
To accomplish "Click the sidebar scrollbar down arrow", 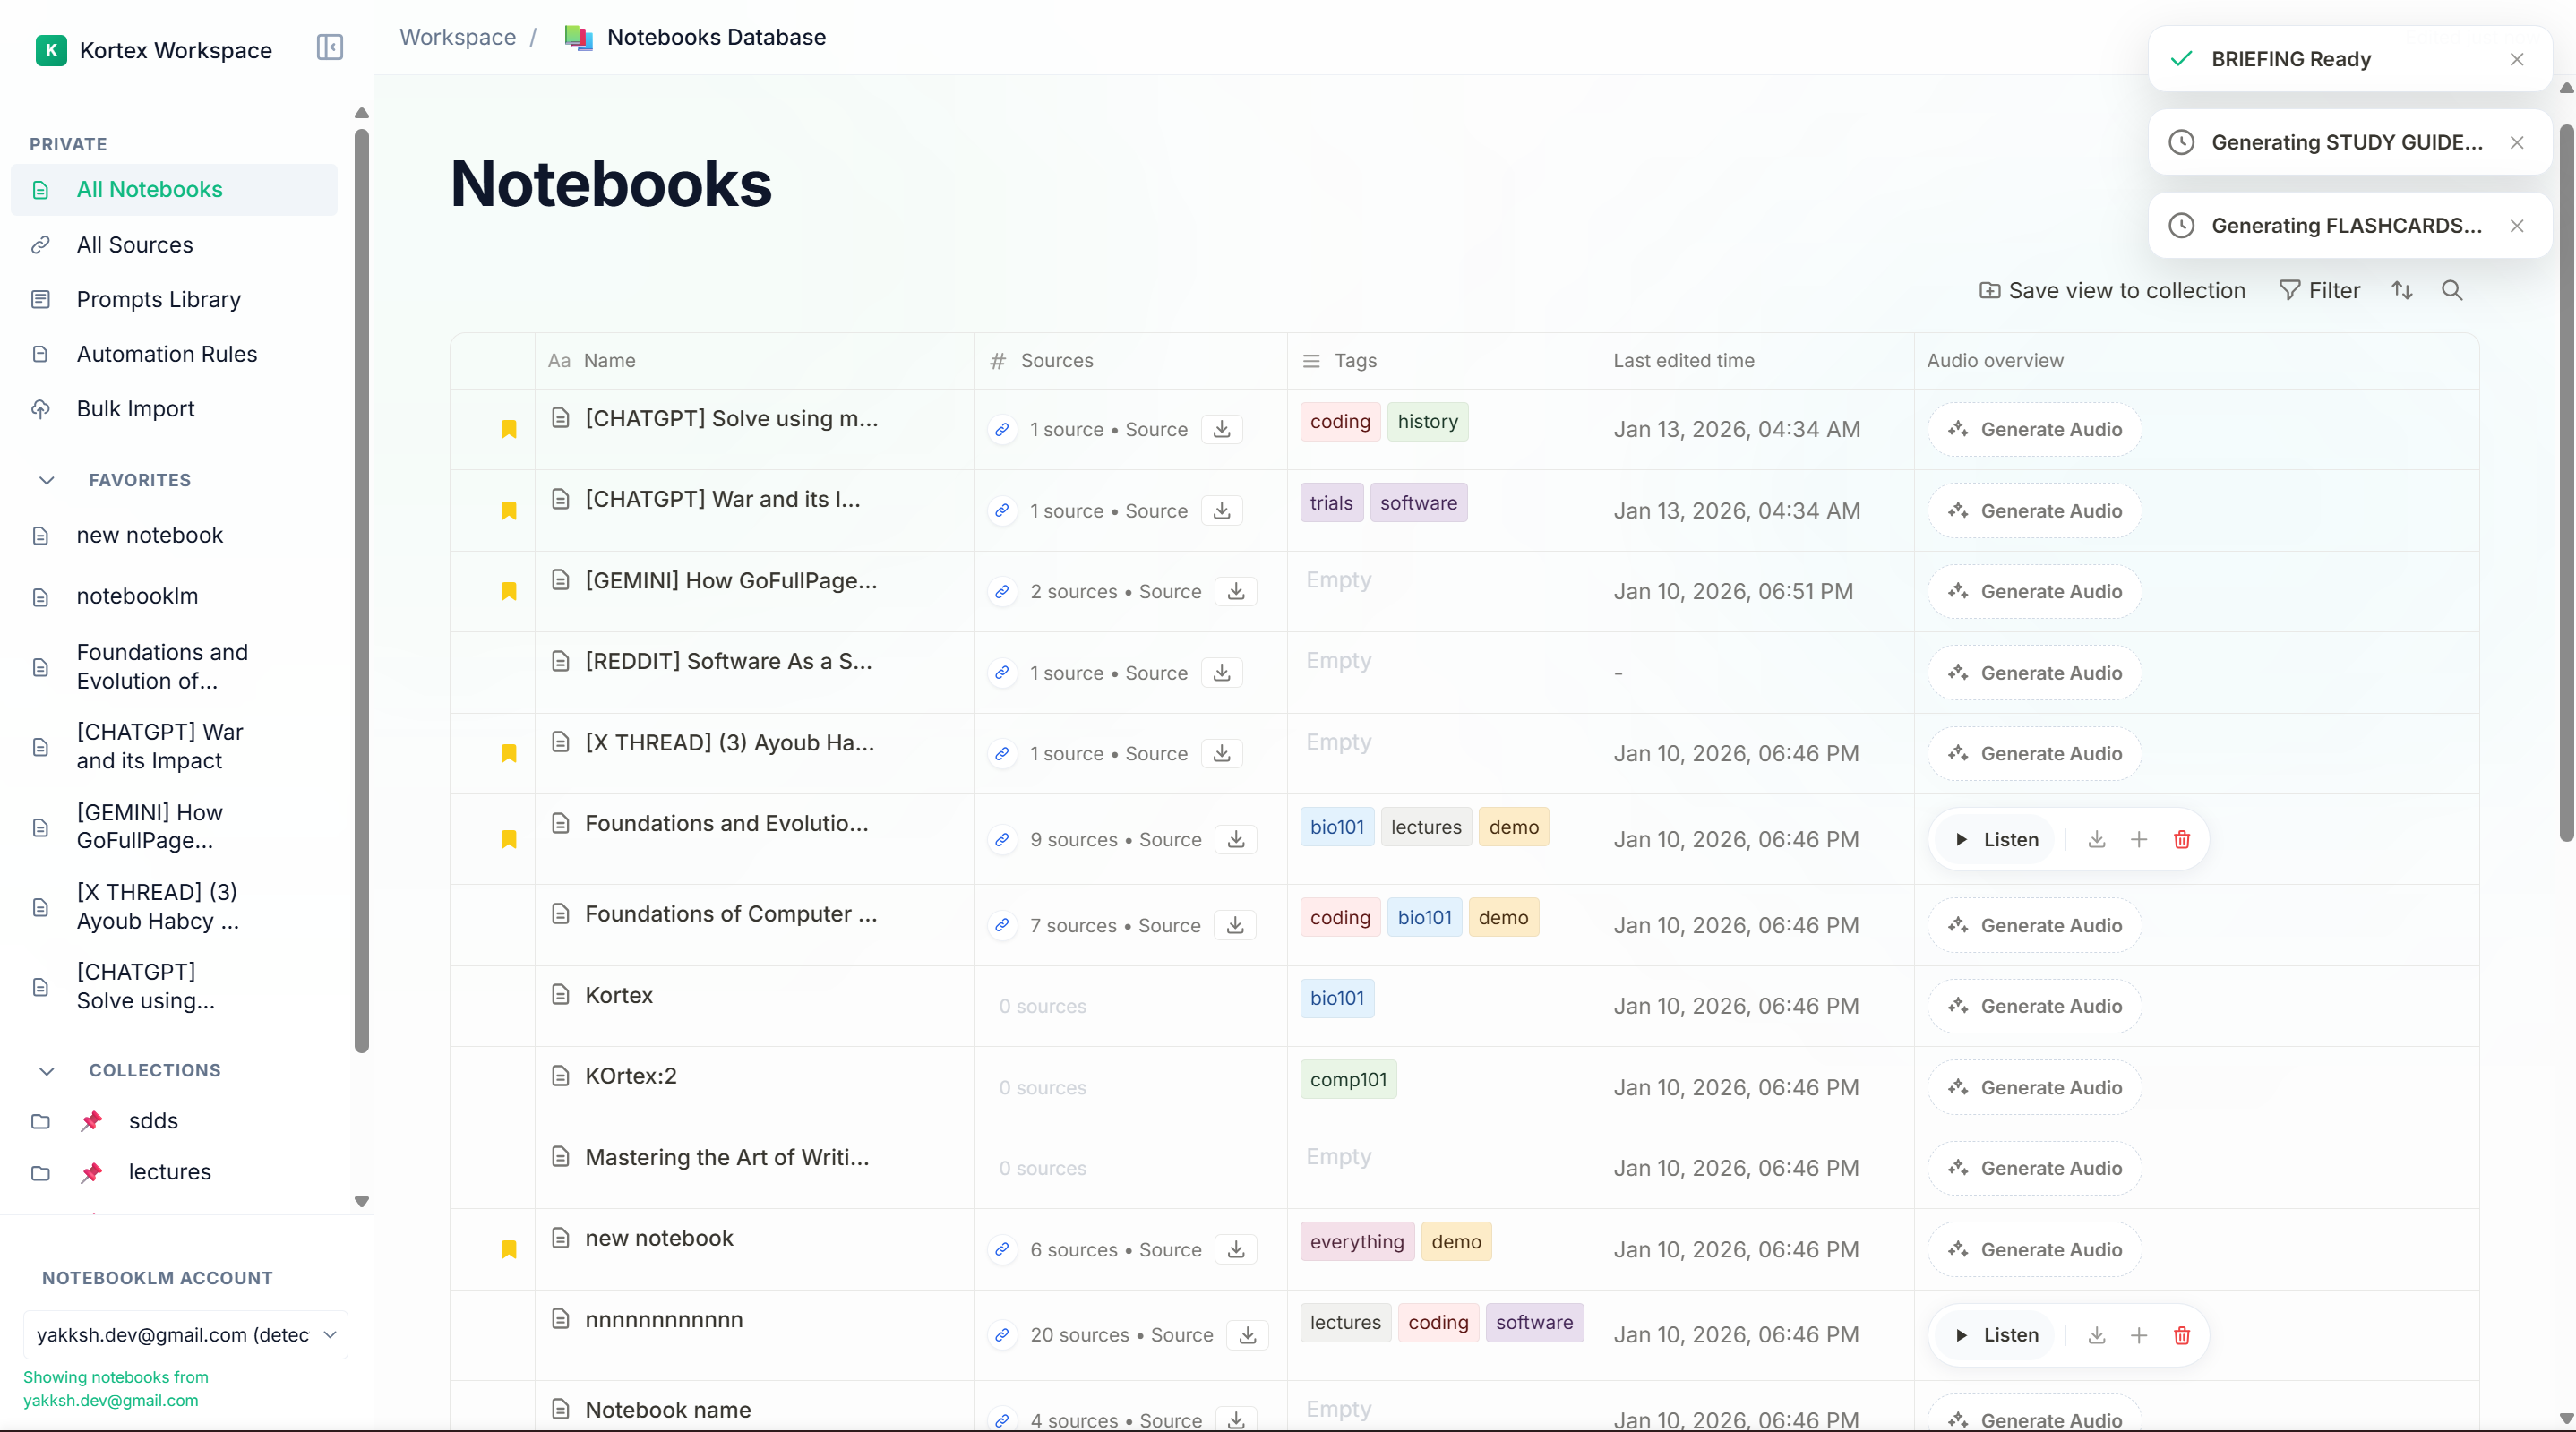I will 362,1201.
